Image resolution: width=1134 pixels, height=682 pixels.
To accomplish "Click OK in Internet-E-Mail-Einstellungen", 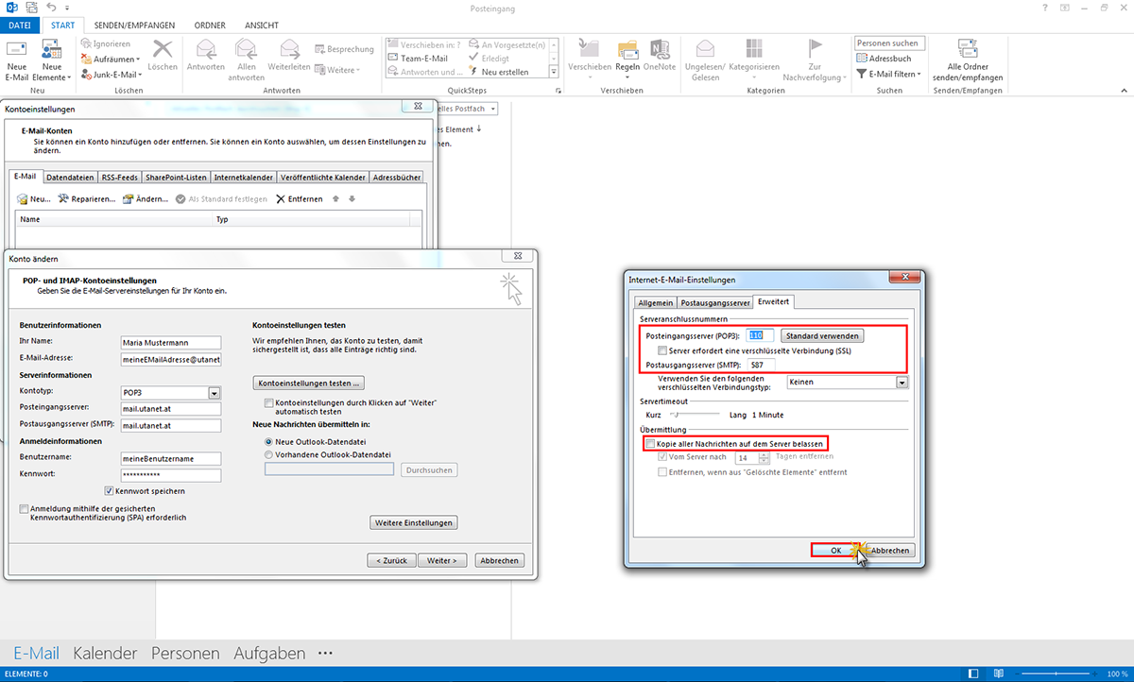I will [x=836, y=550].
